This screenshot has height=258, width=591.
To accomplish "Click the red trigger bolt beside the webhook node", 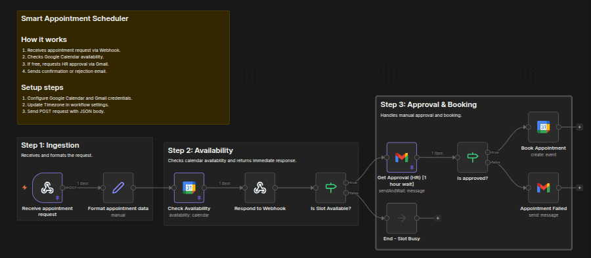I will [x=24, y=188].
